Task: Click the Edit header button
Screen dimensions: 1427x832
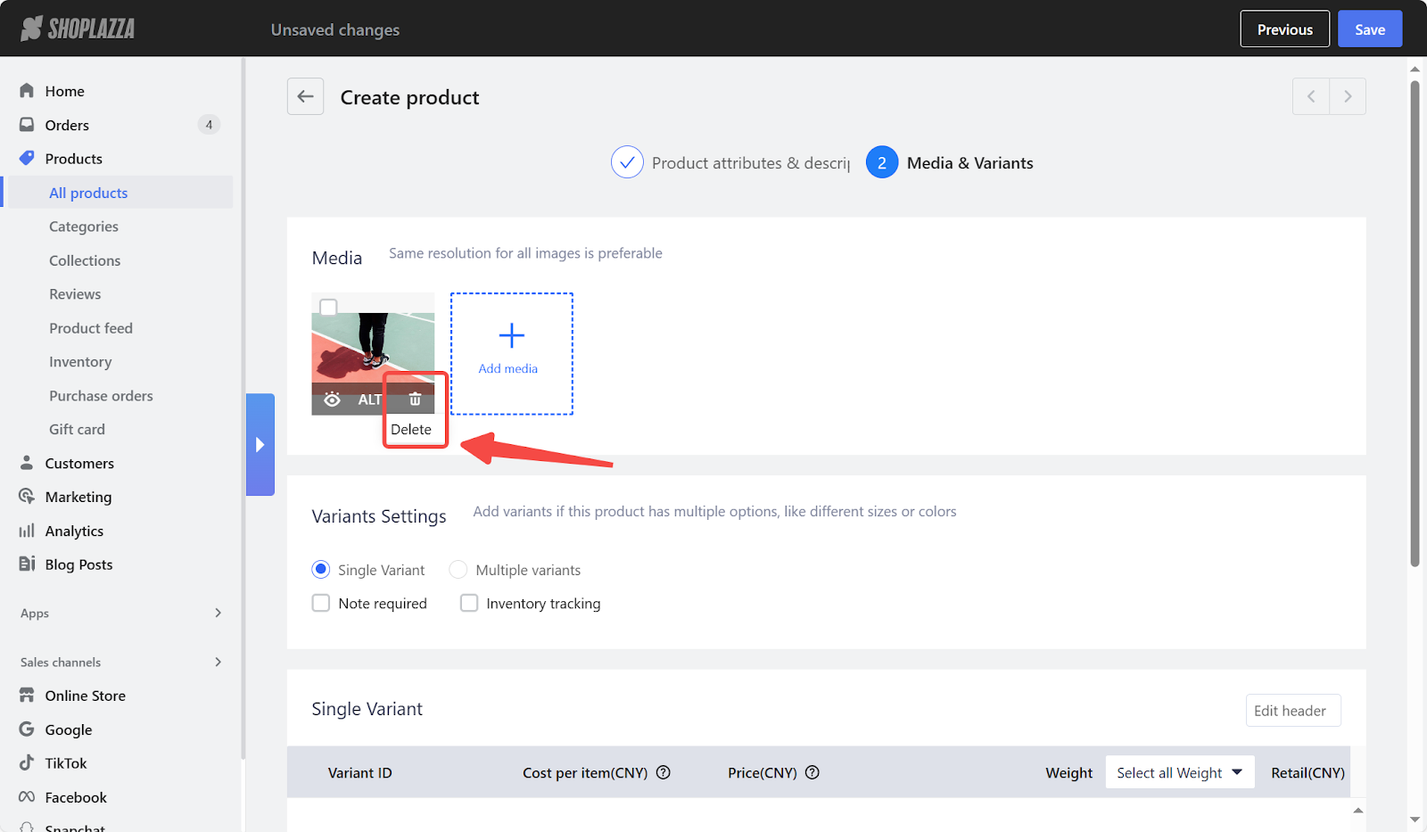Action: click(x=1293, y=711)
